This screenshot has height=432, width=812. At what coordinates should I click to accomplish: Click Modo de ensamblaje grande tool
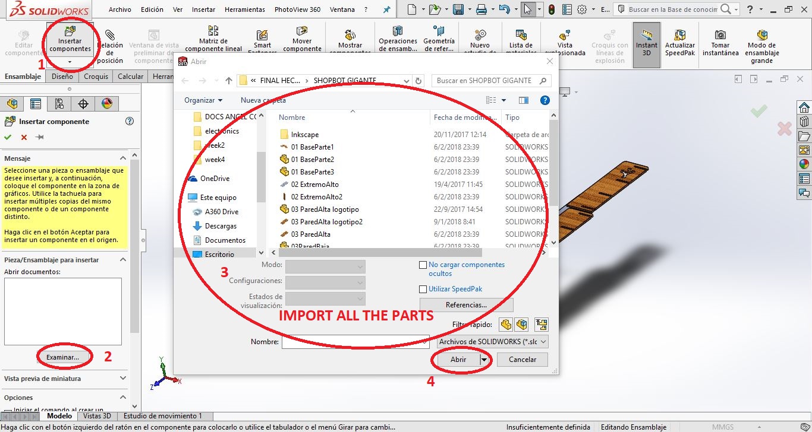[x=761, y=45]
